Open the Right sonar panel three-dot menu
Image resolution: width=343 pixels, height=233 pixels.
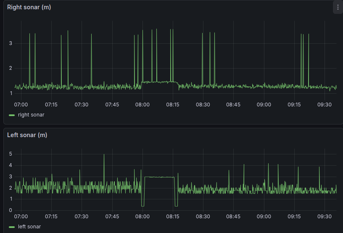pos(338,7)
